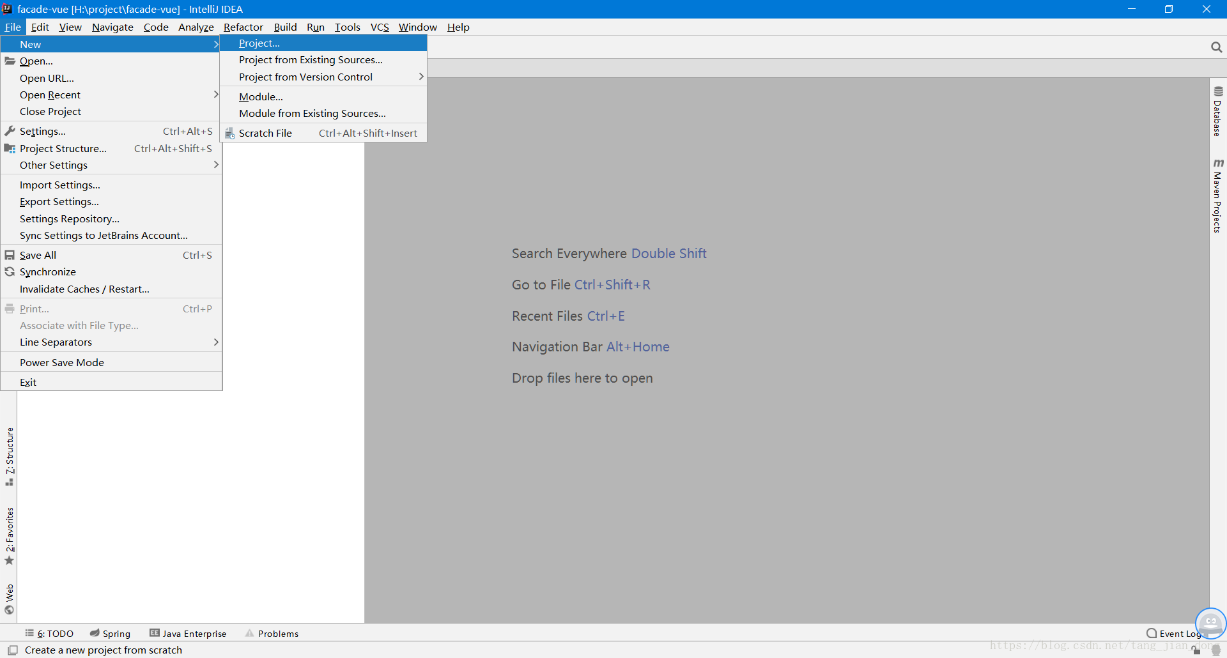Choose Close Project
Viewport: 1227px width, 658px height.
(x=111, y=111)
